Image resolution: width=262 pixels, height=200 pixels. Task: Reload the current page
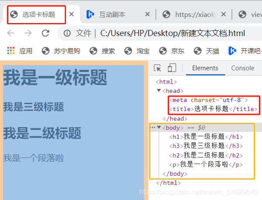coord(46,33)
